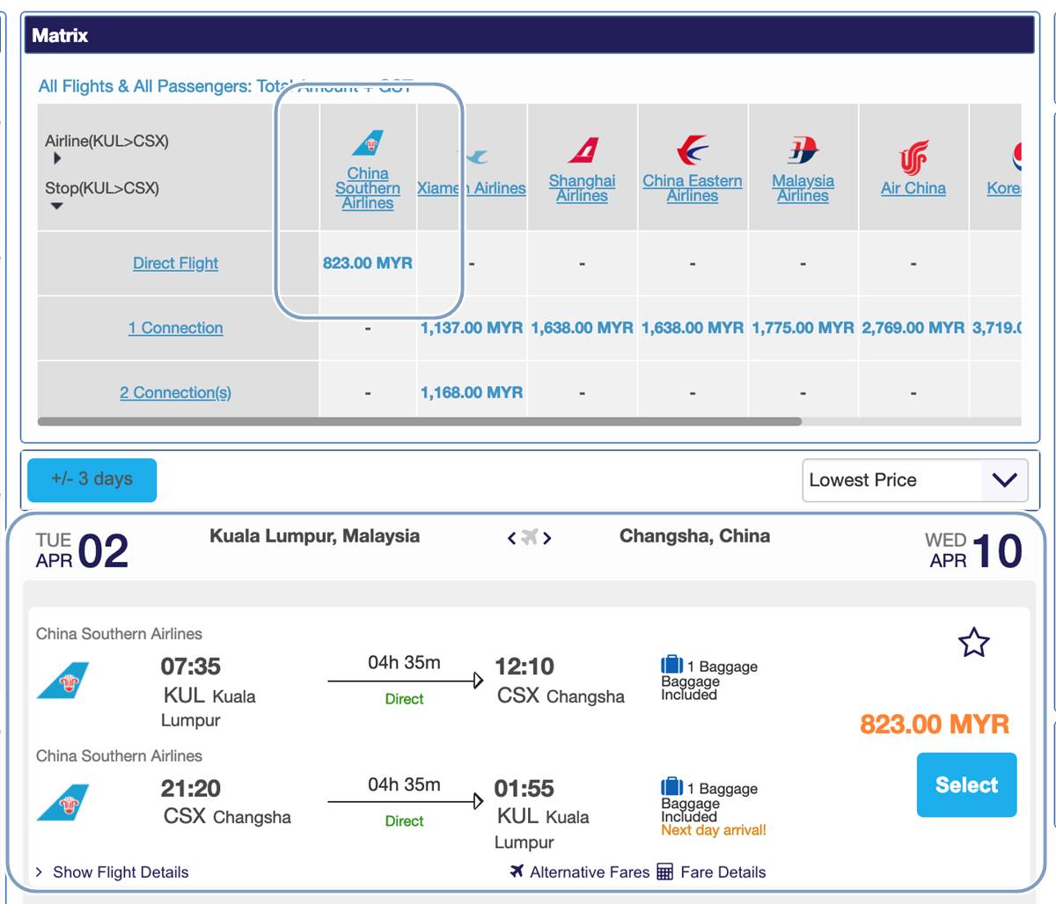Screen dimensions: 1056x904
Task: Expand the Airline(KUL>CSX) arrow
Action: 57,158
